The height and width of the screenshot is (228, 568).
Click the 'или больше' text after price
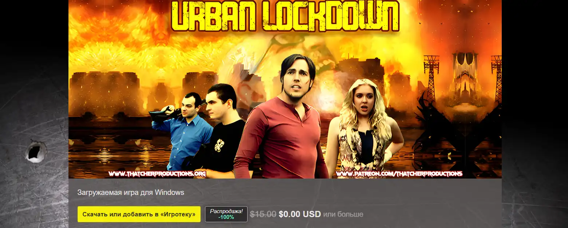(x=343, y=215)
